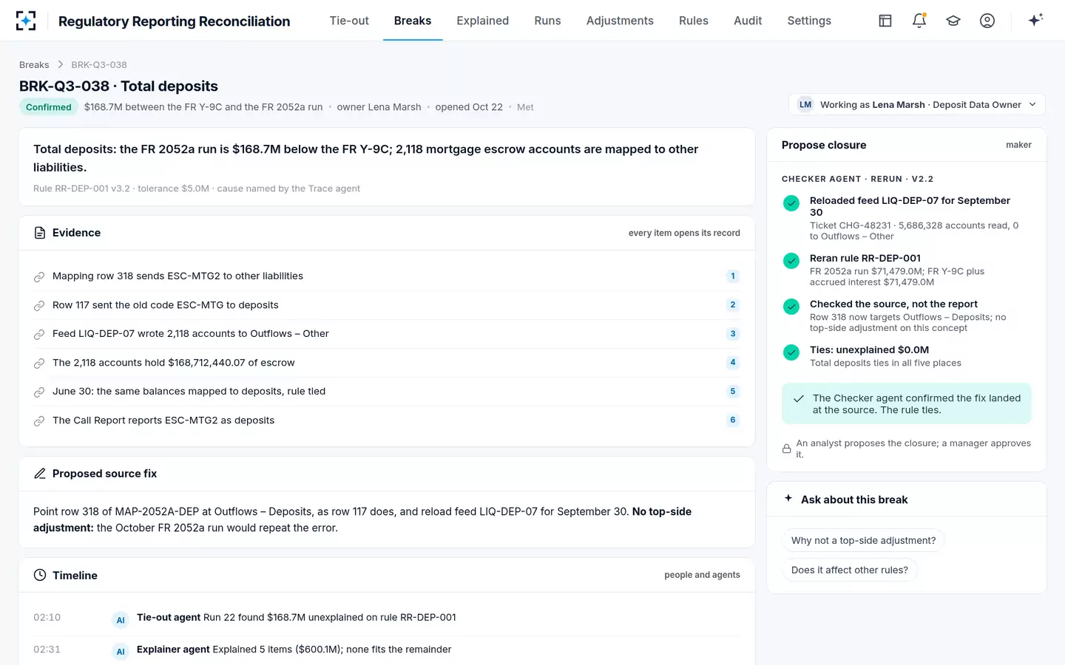This screenshot has height=665, width=1065.
Task: Click evidence number badge 2
Action: (x=733, y=305)
